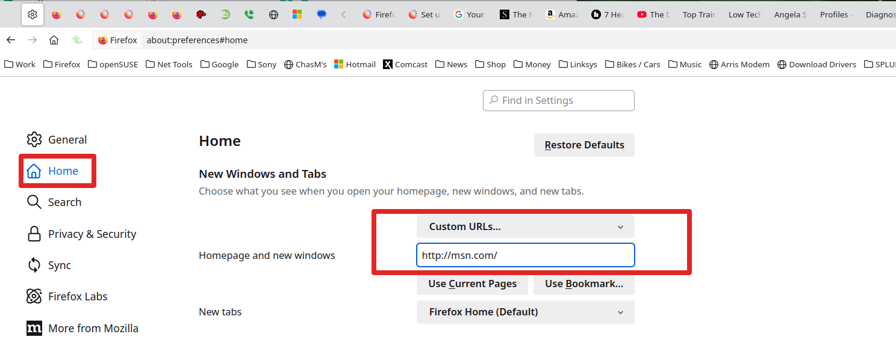Switch to the pinned openSUSE tab

[225, 14]
